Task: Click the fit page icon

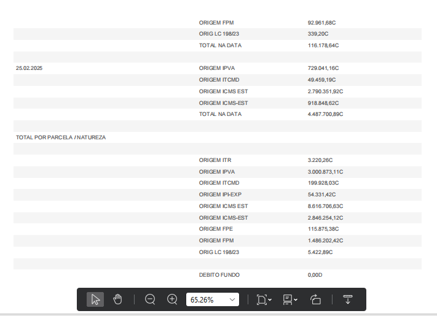Action: click(x=261, y=299)
